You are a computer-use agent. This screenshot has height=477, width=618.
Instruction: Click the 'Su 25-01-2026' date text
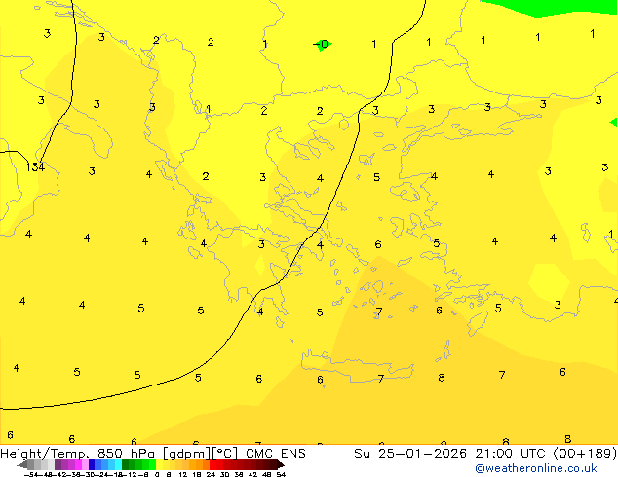(x=405, y=453)
